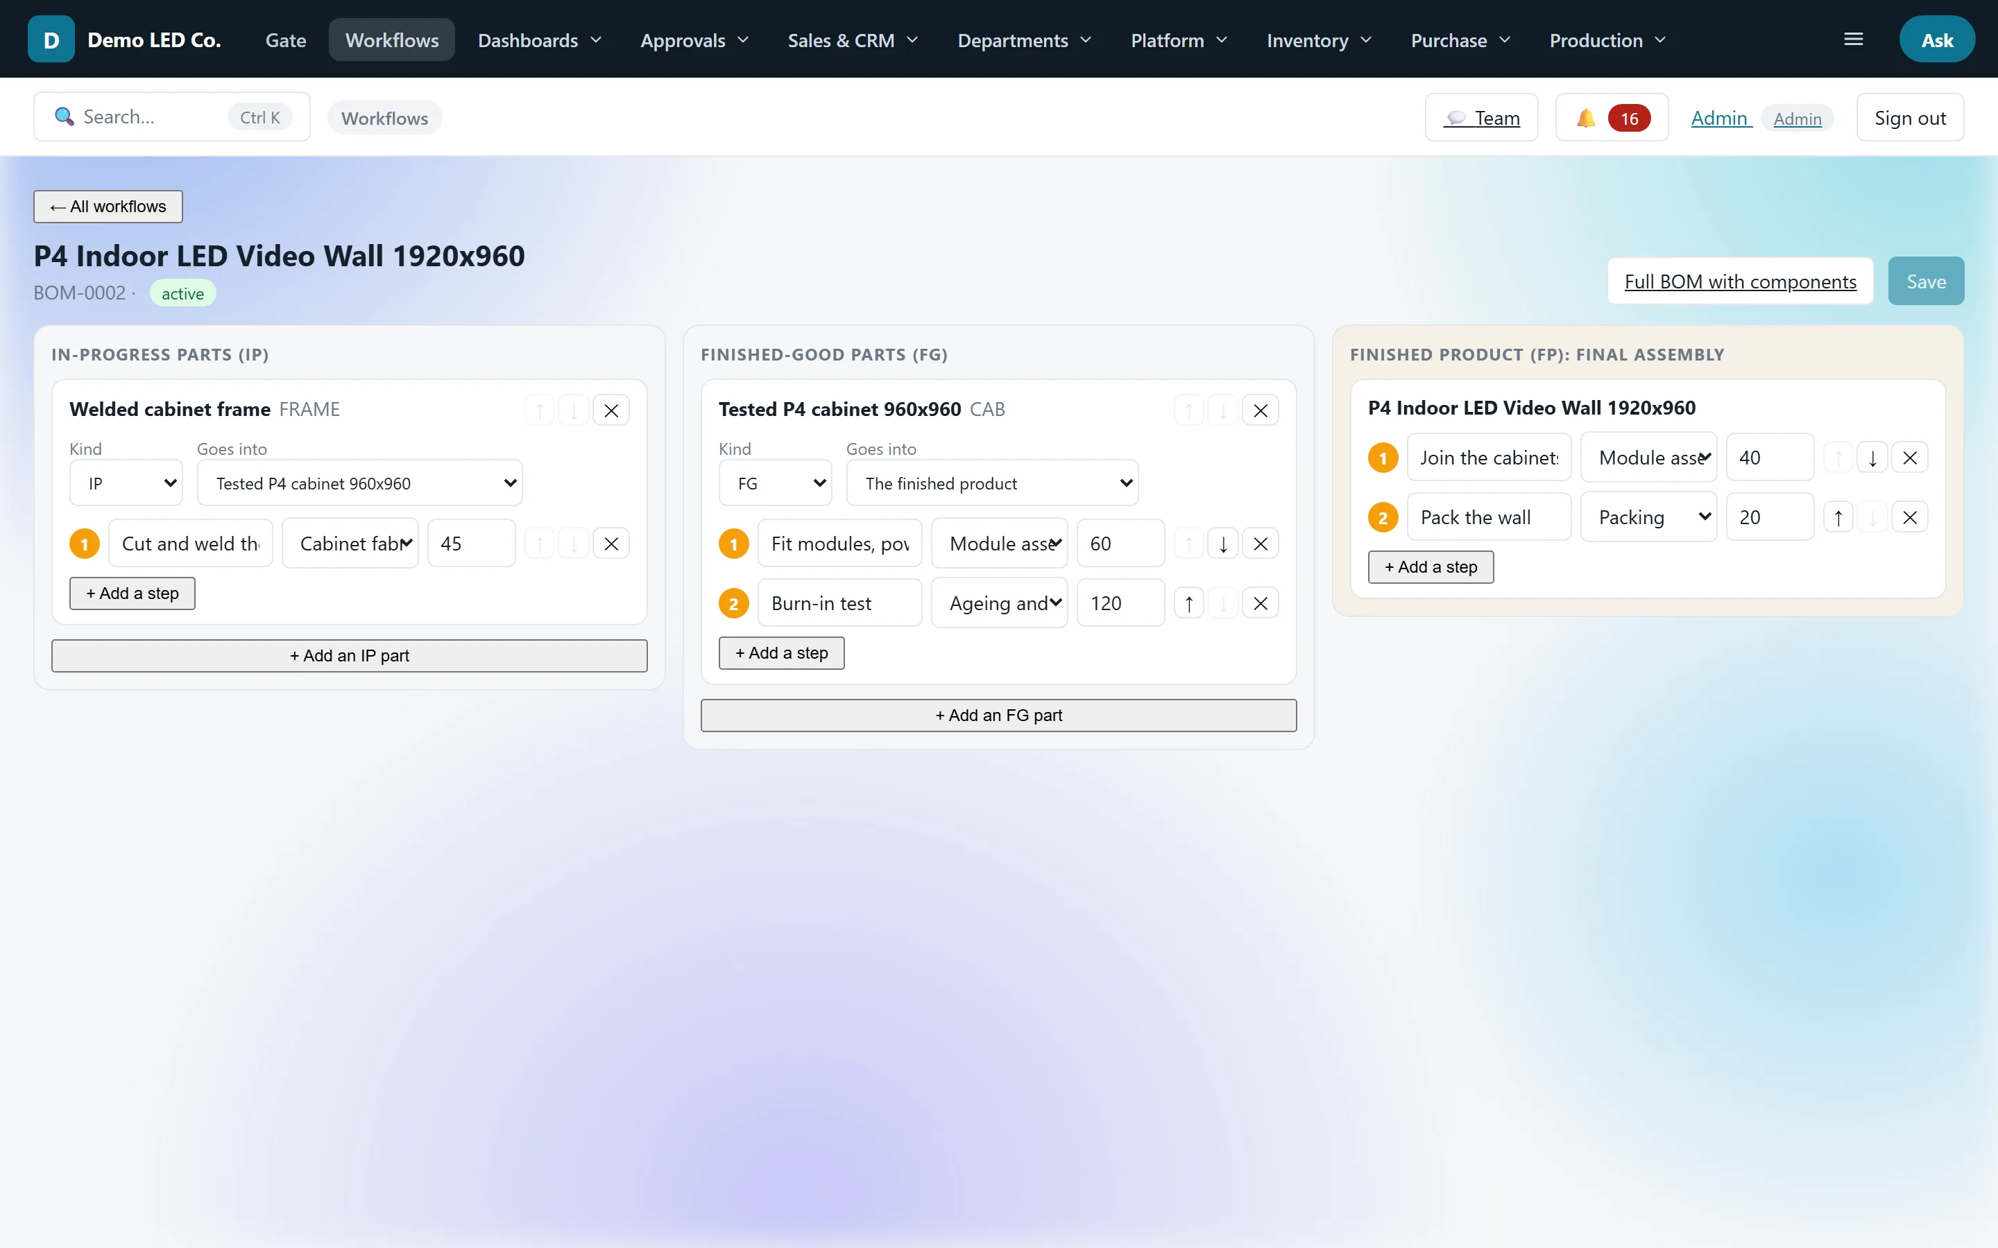Delete the Burn-in test step
The width and height of the screenshot is (1998, 1248).
point(1260,603)
